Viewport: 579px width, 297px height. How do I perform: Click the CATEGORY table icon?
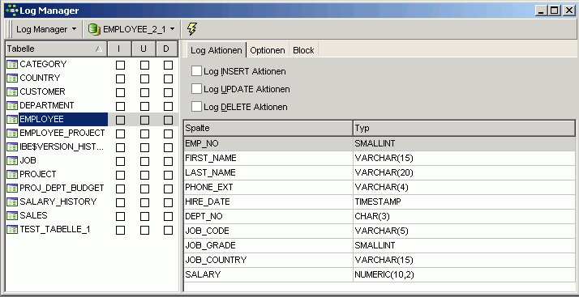tap(12, 65)
